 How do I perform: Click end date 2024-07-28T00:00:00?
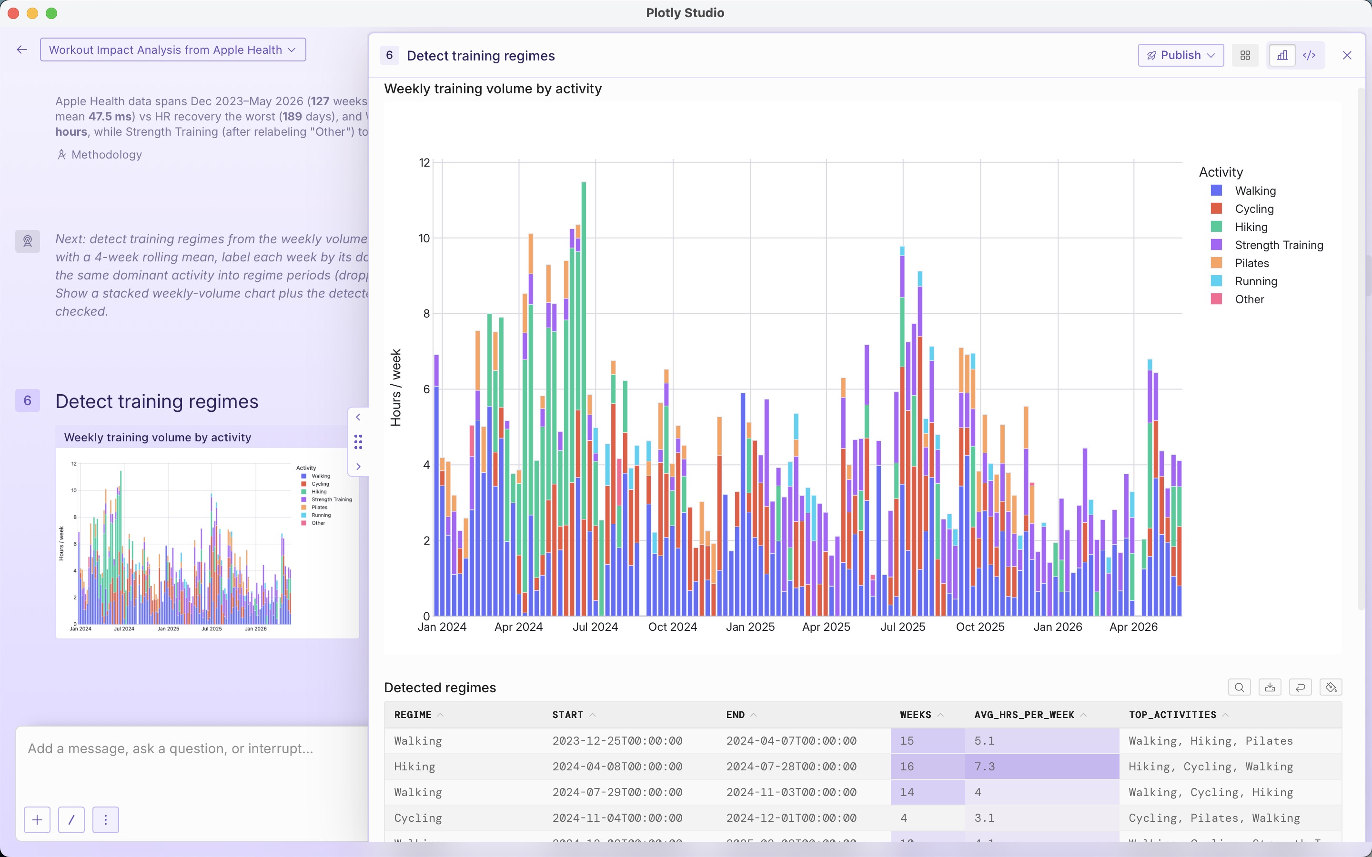tap(791, 767)
